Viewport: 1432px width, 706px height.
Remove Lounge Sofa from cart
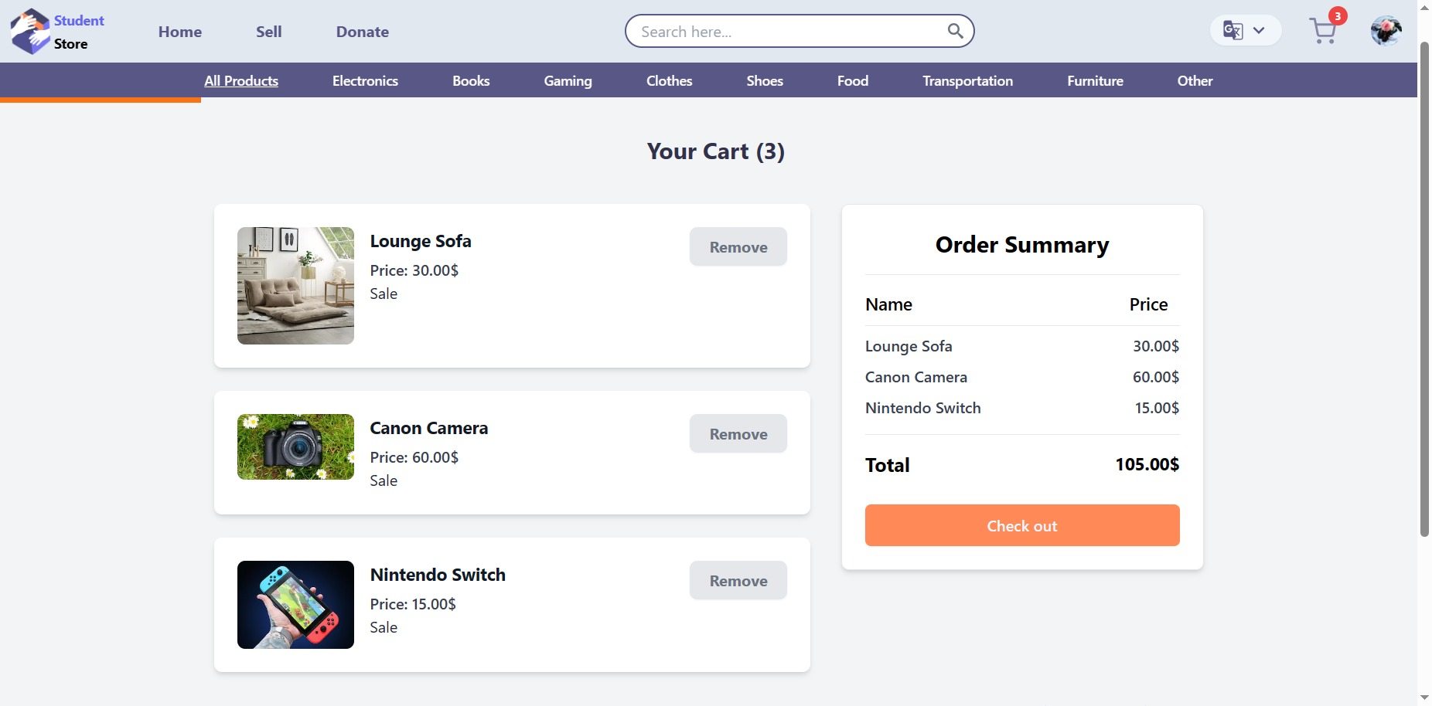738,247
